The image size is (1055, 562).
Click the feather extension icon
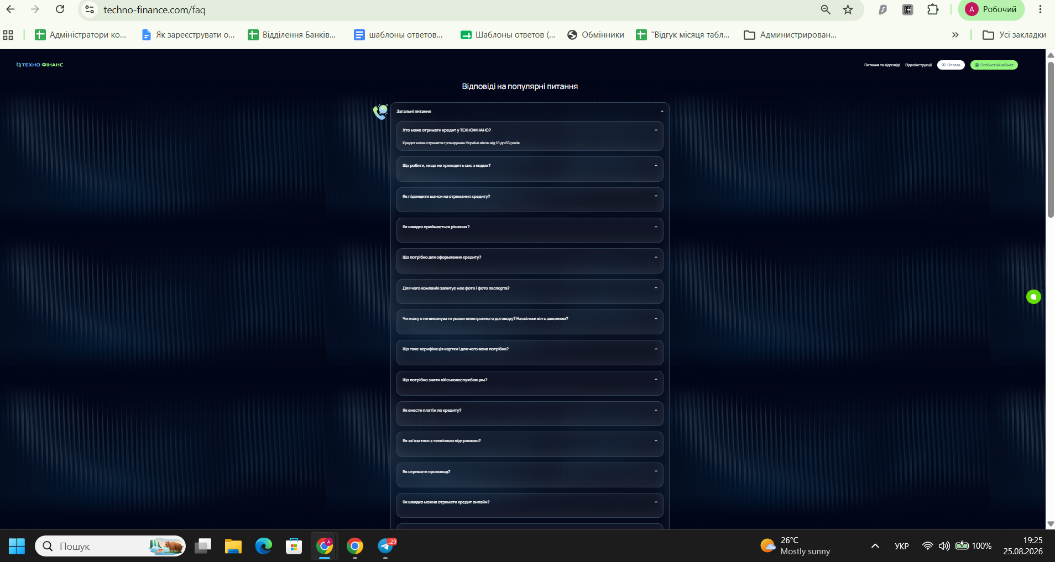click(883, 9)
